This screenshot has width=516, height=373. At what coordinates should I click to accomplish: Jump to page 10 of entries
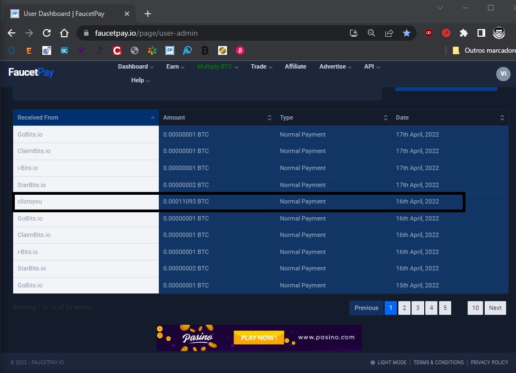(475, 308)
